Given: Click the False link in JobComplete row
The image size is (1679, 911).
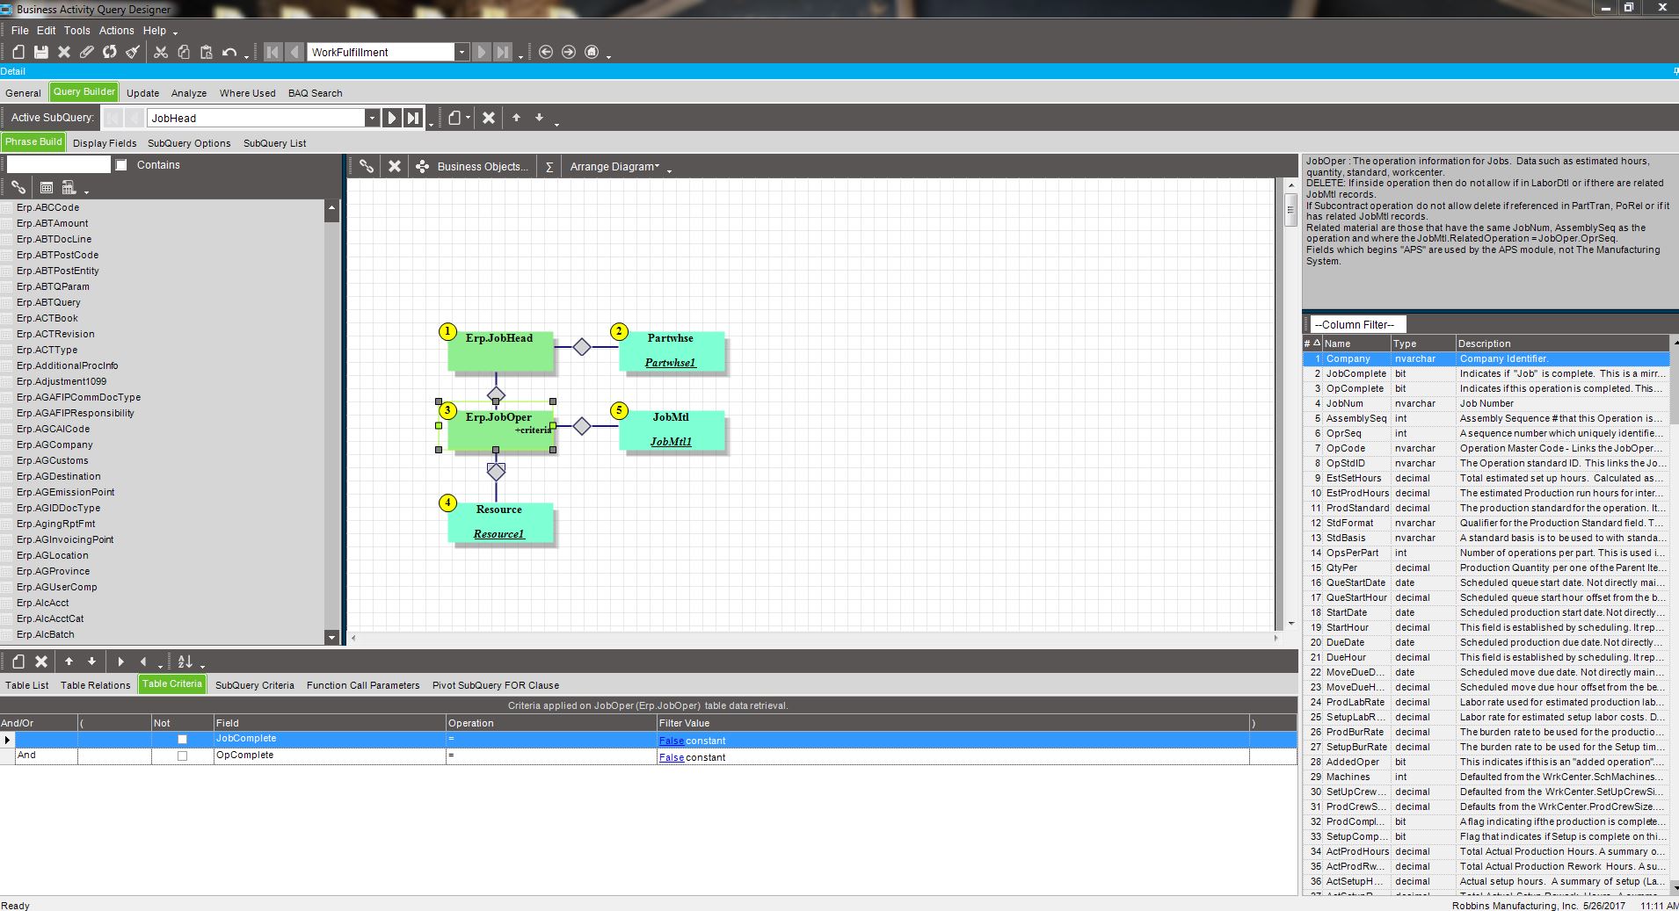Looking at the screenshot, I should tap(671, 741).
